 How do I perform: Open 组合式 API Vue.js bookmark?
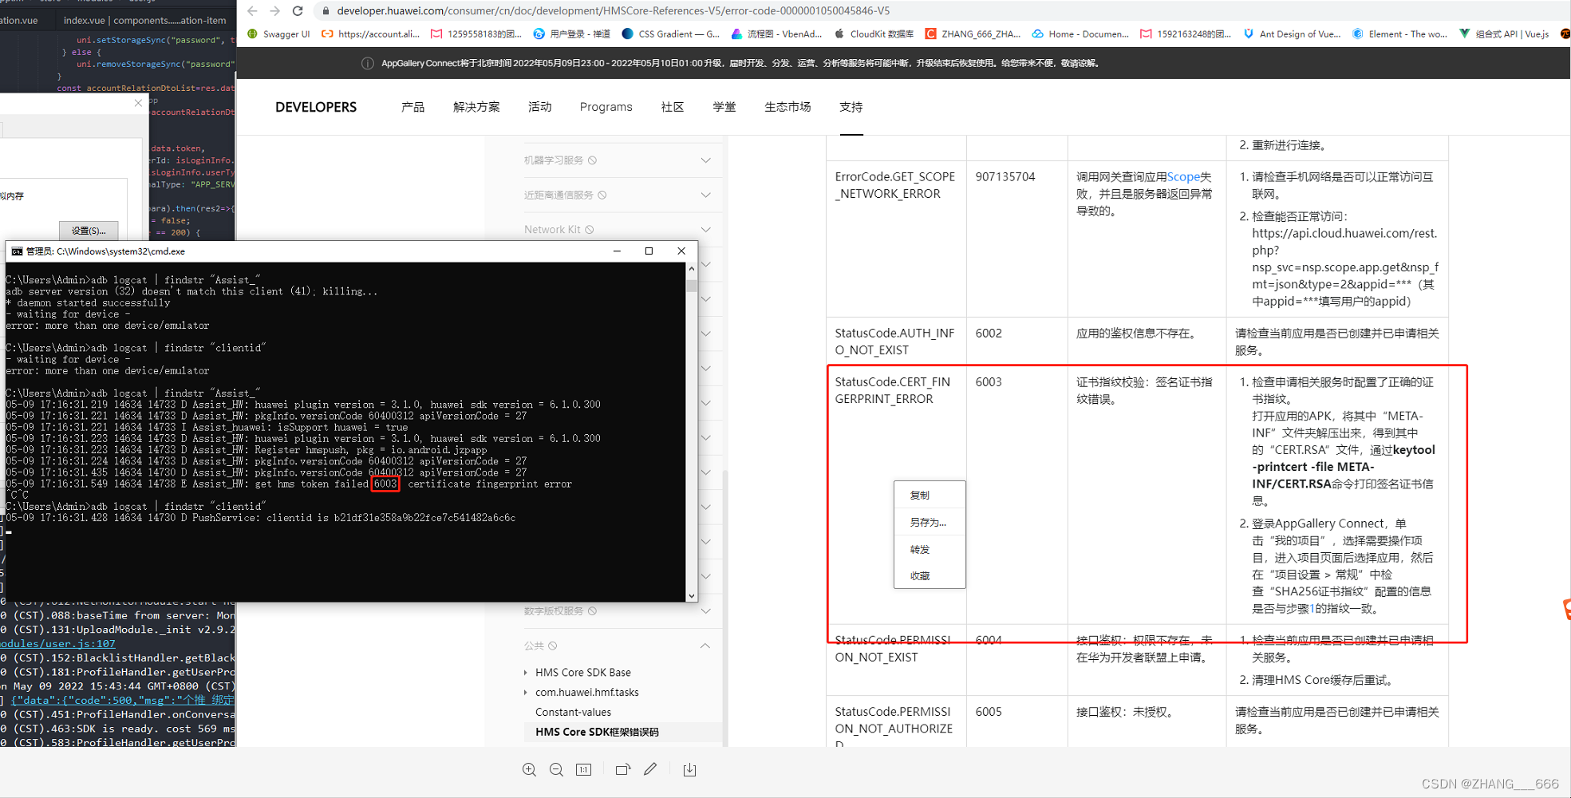(x=1504, y=34)
